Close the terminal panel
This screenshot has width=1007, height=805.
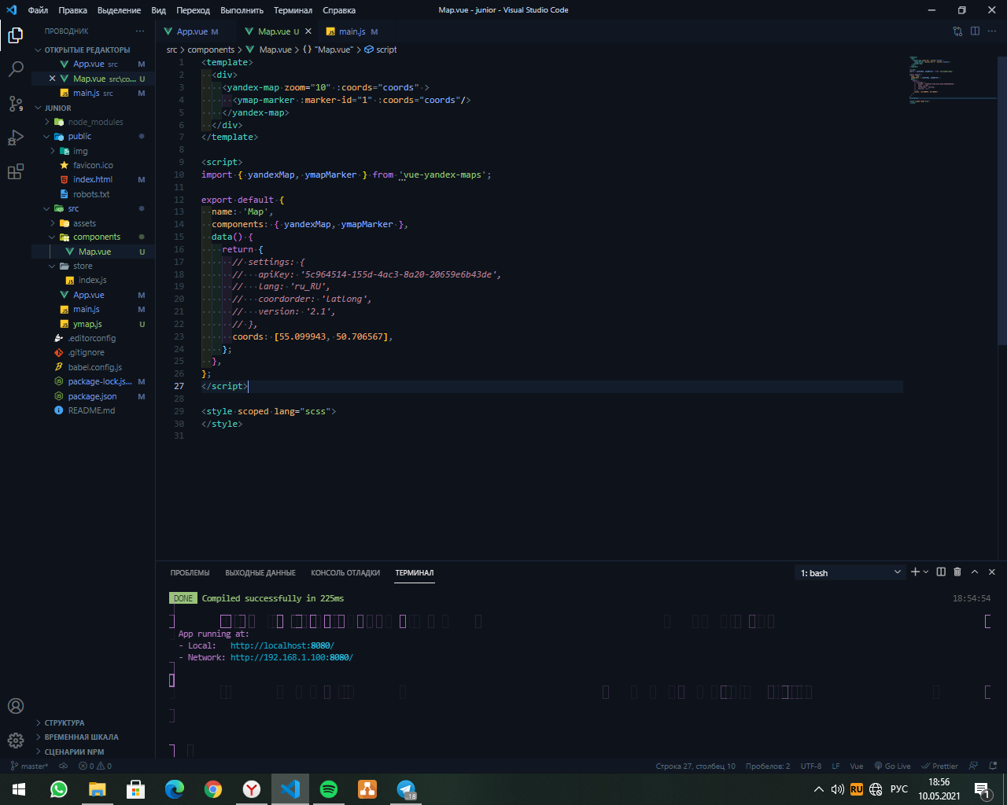(x=992, y=572)
